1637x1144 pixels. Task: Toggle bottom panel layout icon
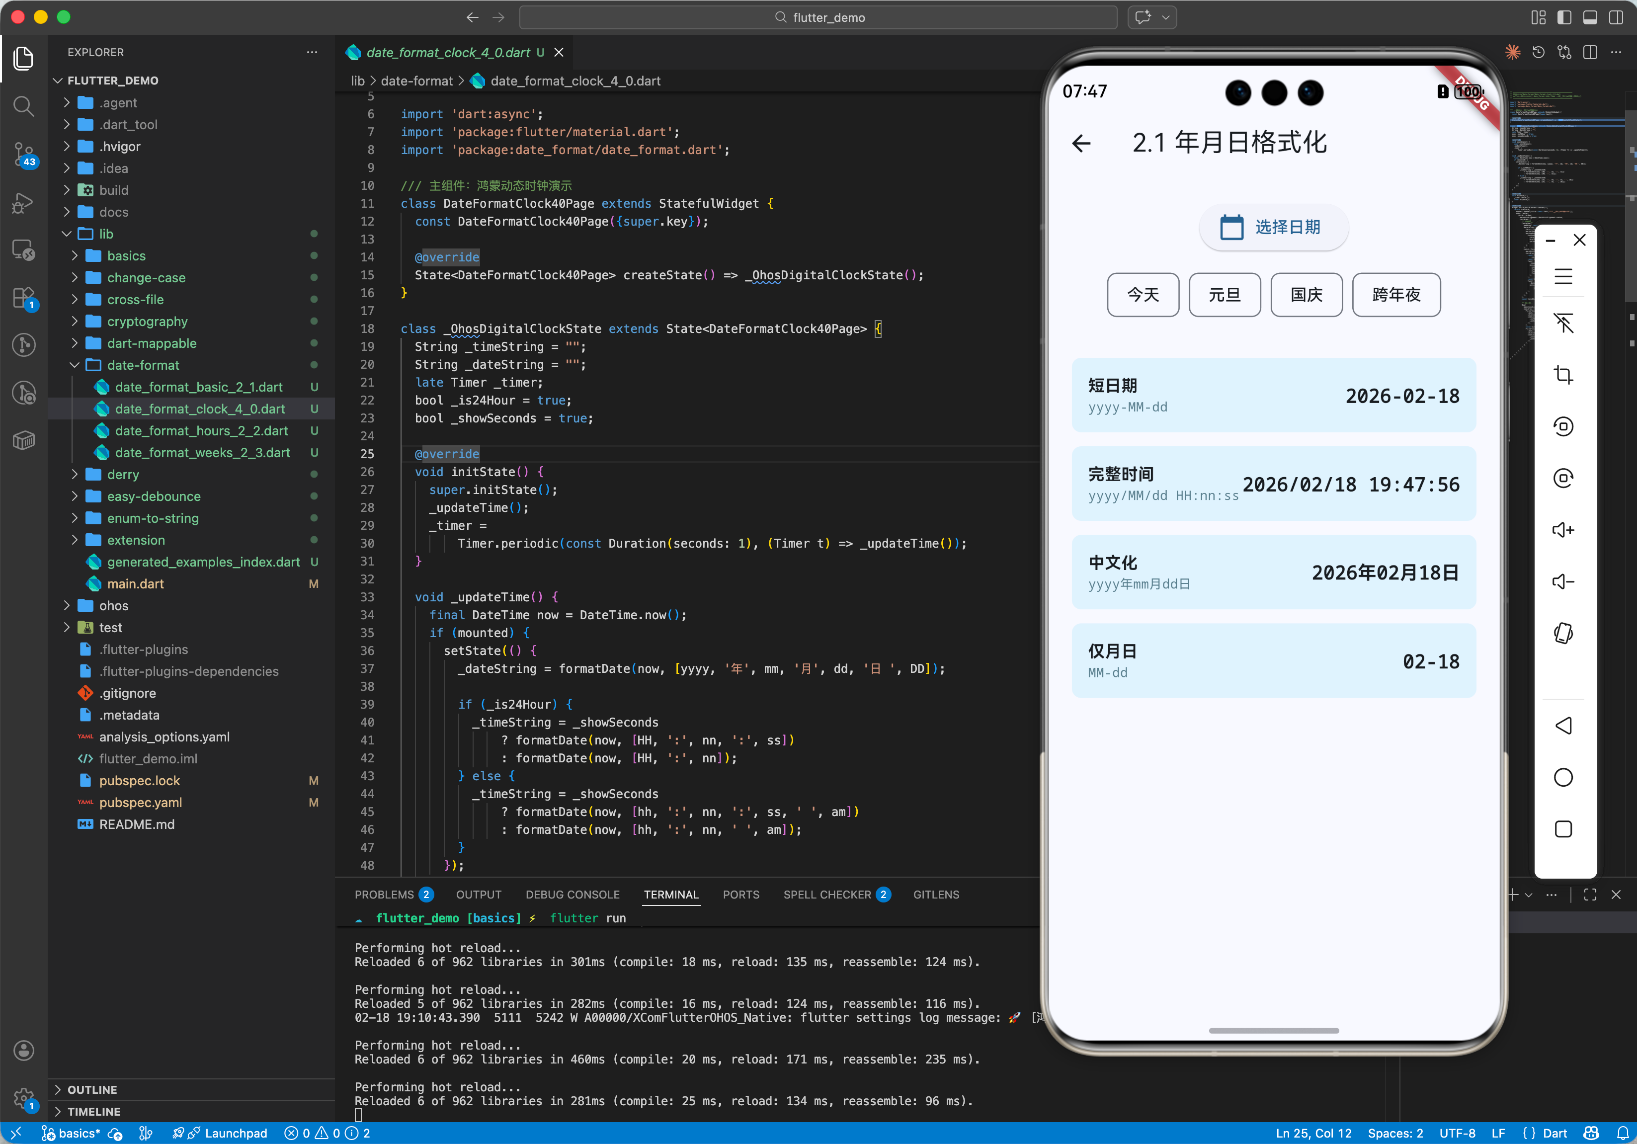tap(1590, 17)
